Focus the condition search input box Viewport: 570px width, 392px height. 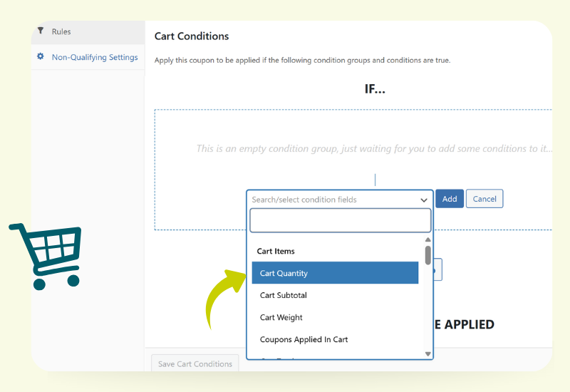[341, 220]
